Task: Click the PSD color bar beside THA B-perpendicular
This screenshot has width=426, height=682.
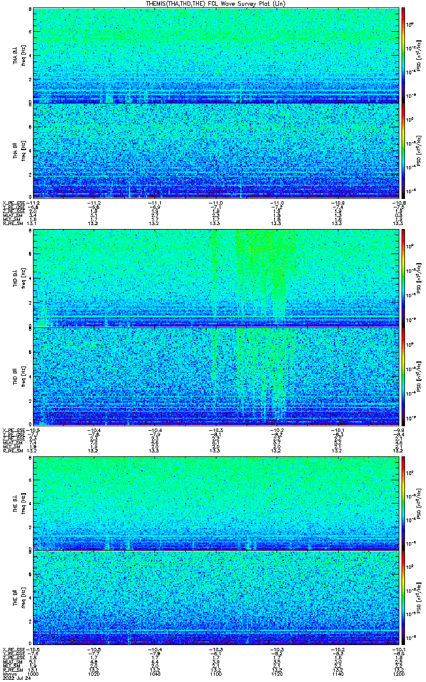Action: point(404,55)
